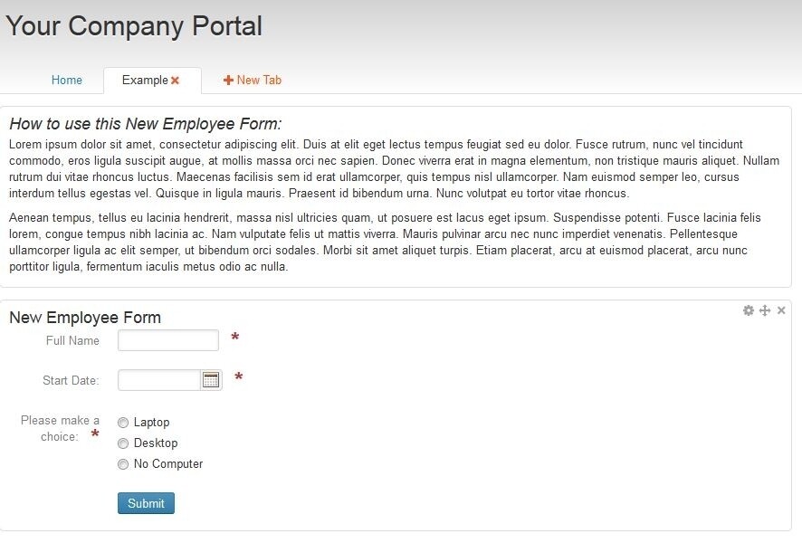Viewport: 802px width, 543px height.
Task: Remove the New Employee Form widget with its X
Action: tap(781, 310)
